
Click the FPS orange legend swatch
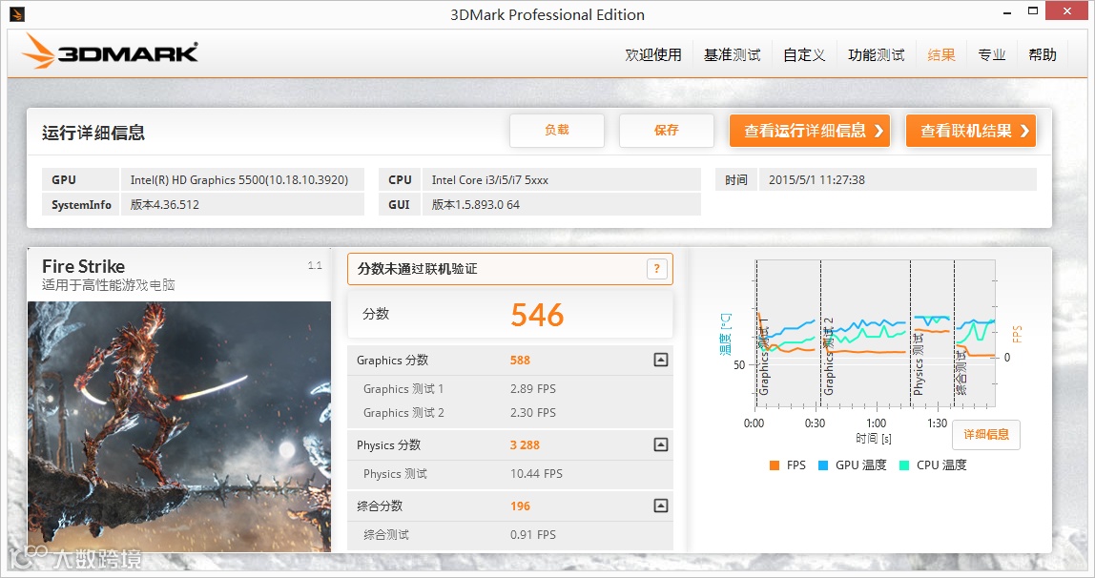(774, 464)
